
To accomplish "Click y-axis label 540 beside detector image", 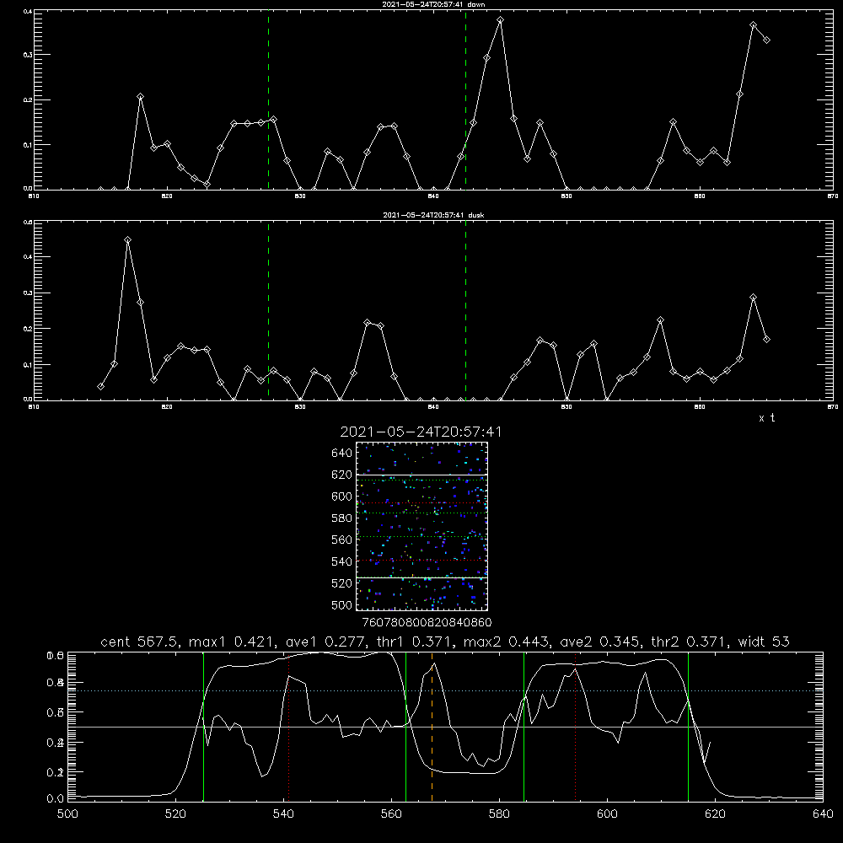I will [x=342, y=561].
